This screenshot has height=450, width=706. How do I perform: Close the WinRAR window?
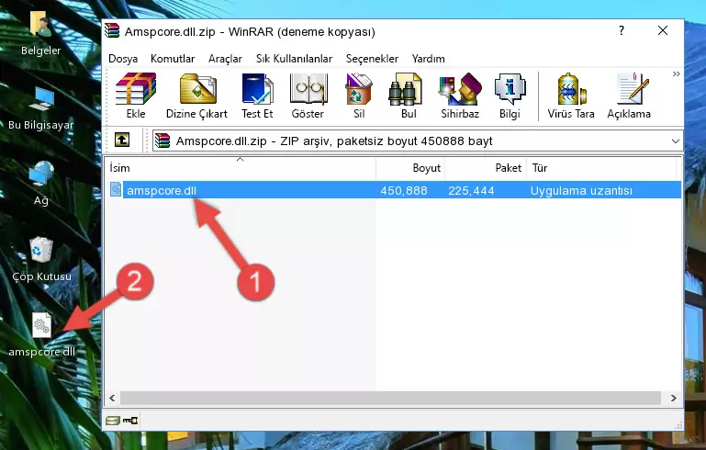point(662,30)
